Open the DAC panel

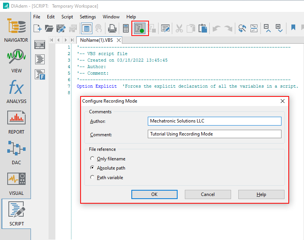16,152
